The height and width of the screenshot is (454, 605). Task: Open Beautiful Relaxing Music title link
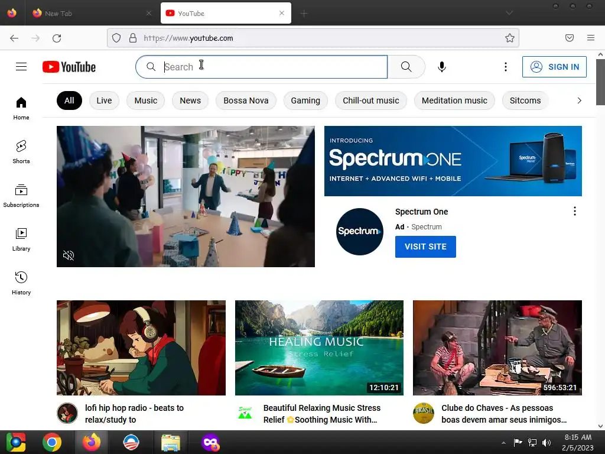(x=322, y=413)
